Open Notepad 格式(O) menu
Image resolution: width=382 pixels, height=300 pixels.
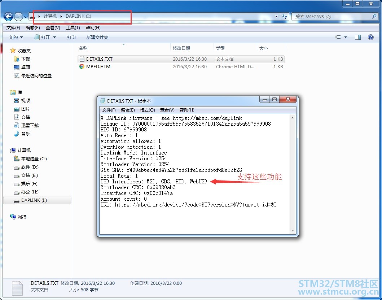pyautogui.click(x=148, y=110)
